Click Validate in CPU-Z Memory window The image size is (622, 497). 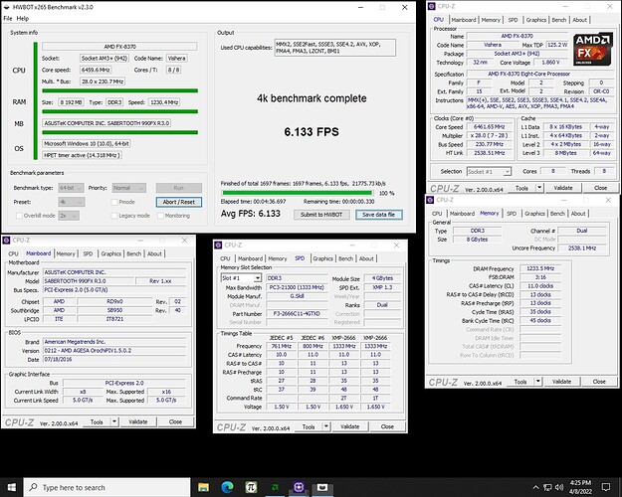tap(561, 382)
